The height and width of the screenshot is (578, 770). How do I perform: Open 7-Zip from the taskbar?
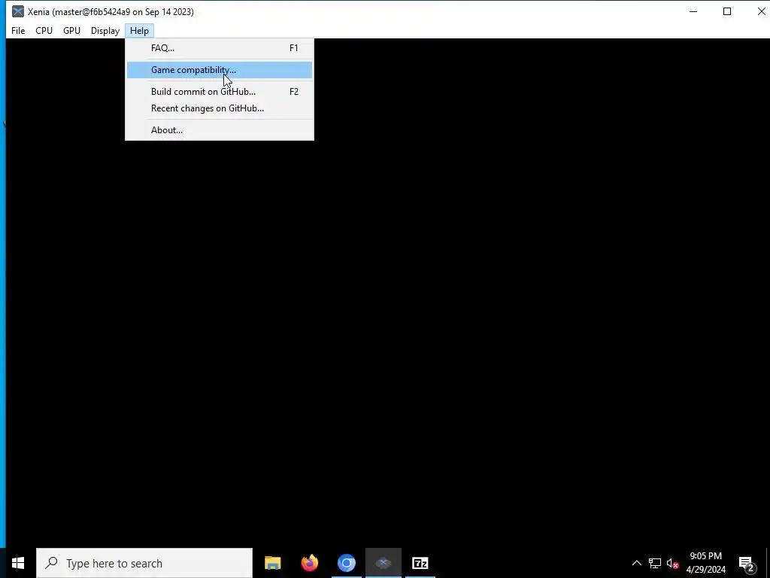point(420,563)
